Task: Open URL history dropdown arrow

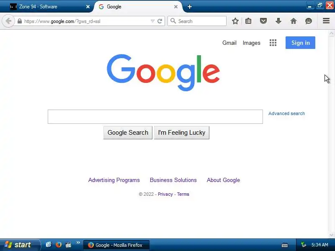Action: pos(152,21)
